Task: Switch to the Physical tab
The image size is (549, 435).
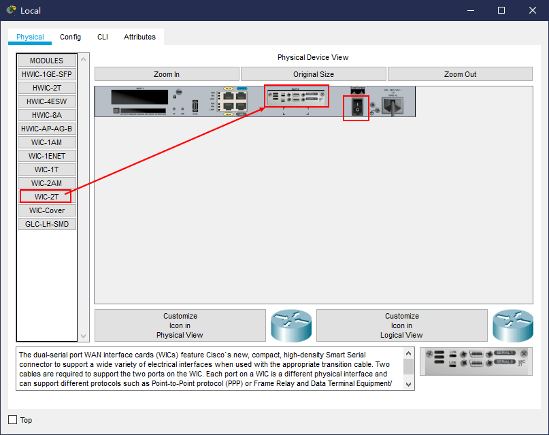Action: pyautogui.click(x=30, y=37)
